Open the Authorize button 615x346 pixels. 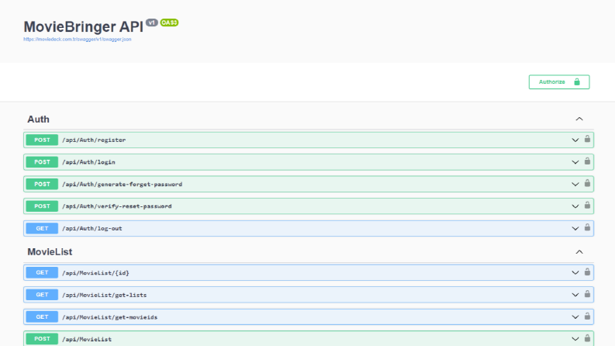pos(559,82)
